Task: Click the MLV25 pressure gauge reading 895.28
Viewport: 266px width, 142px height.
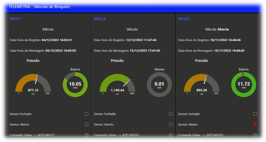Action: point(201,83)
